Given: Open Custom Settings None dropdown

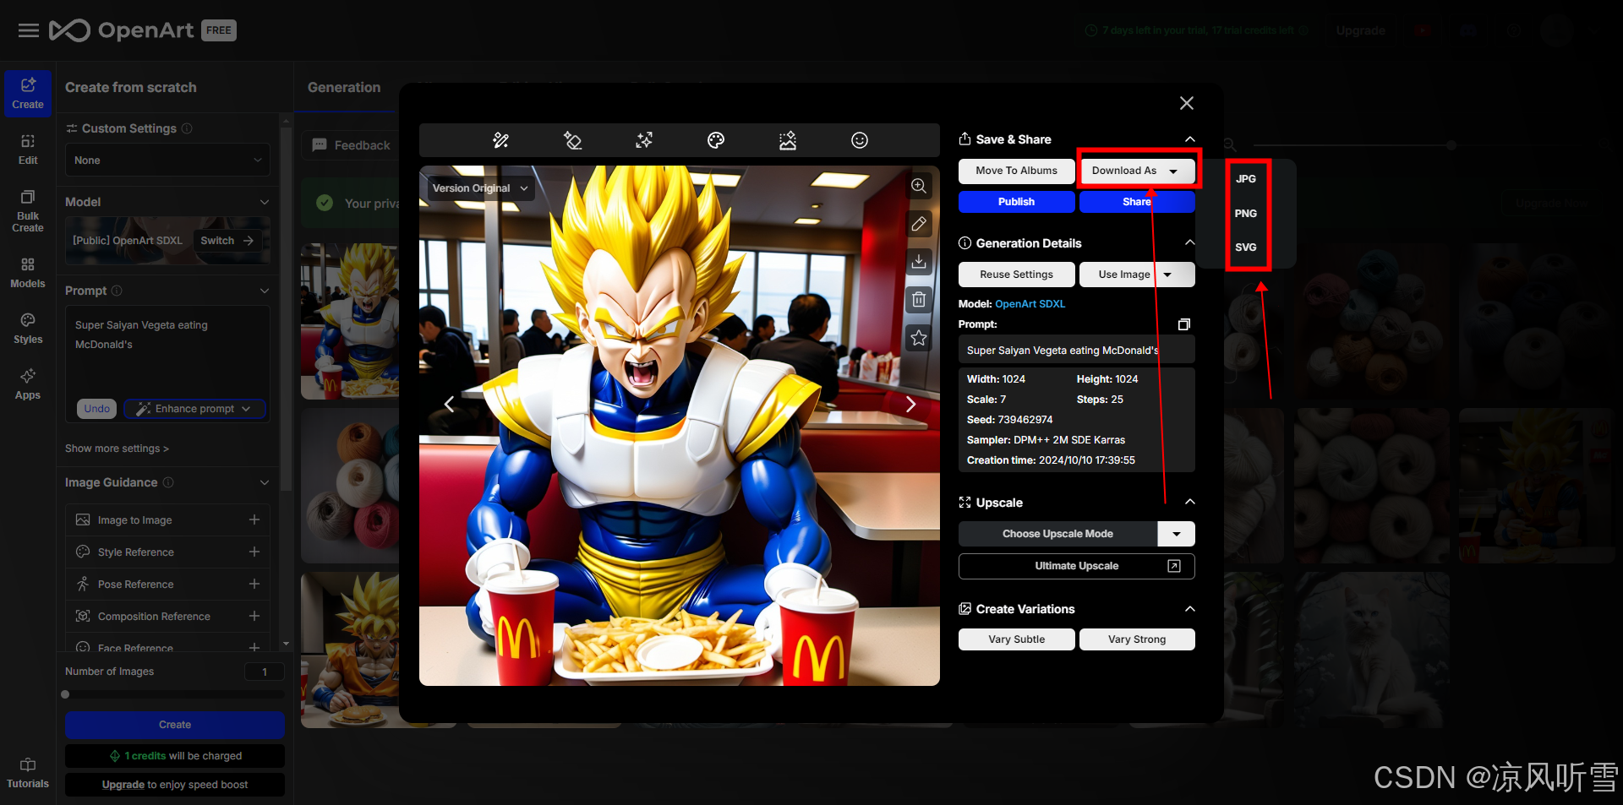Looking at the screenshot, I should [x=167, y=160].
